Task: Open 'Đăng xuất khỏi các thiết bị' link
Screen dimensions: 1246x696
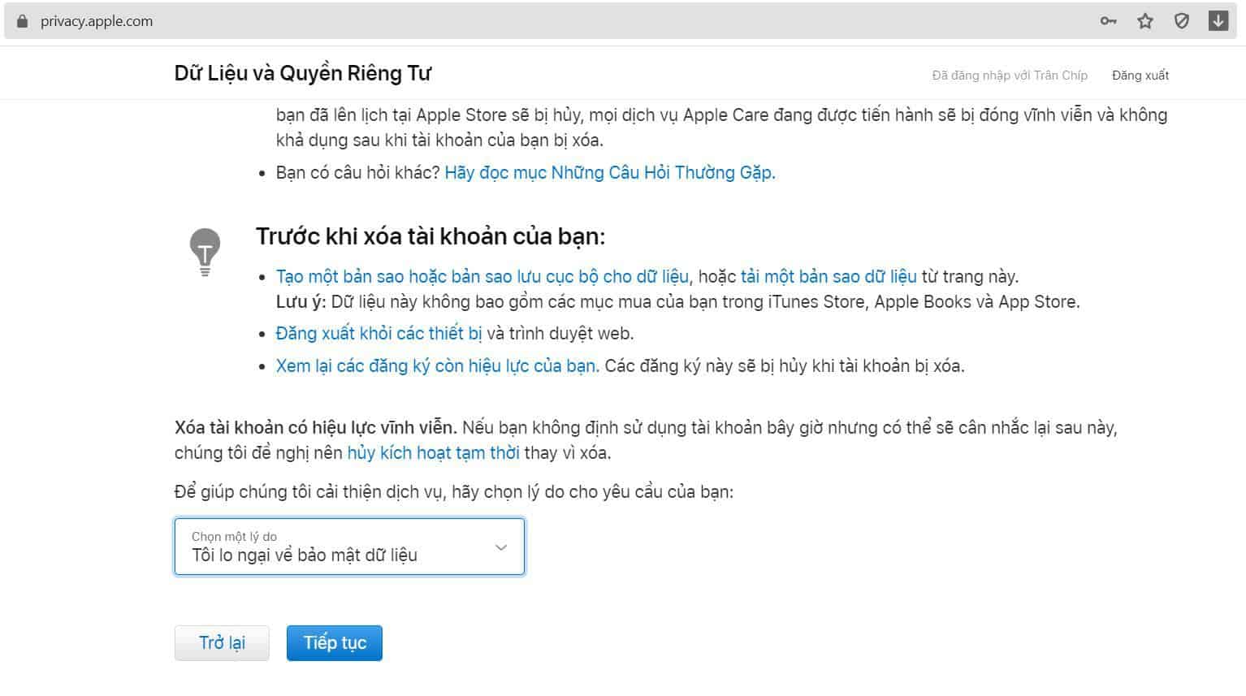Action: pos(379,333)
